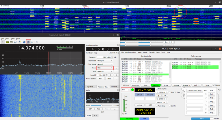Toggle Auto Seq checkbox
This screenshot has width=222, height=120.
[157, 106]
